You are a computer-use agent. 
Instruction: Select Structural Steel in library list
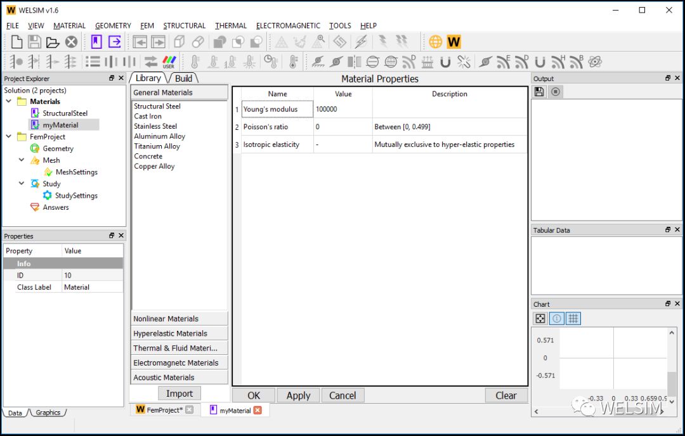157,106
